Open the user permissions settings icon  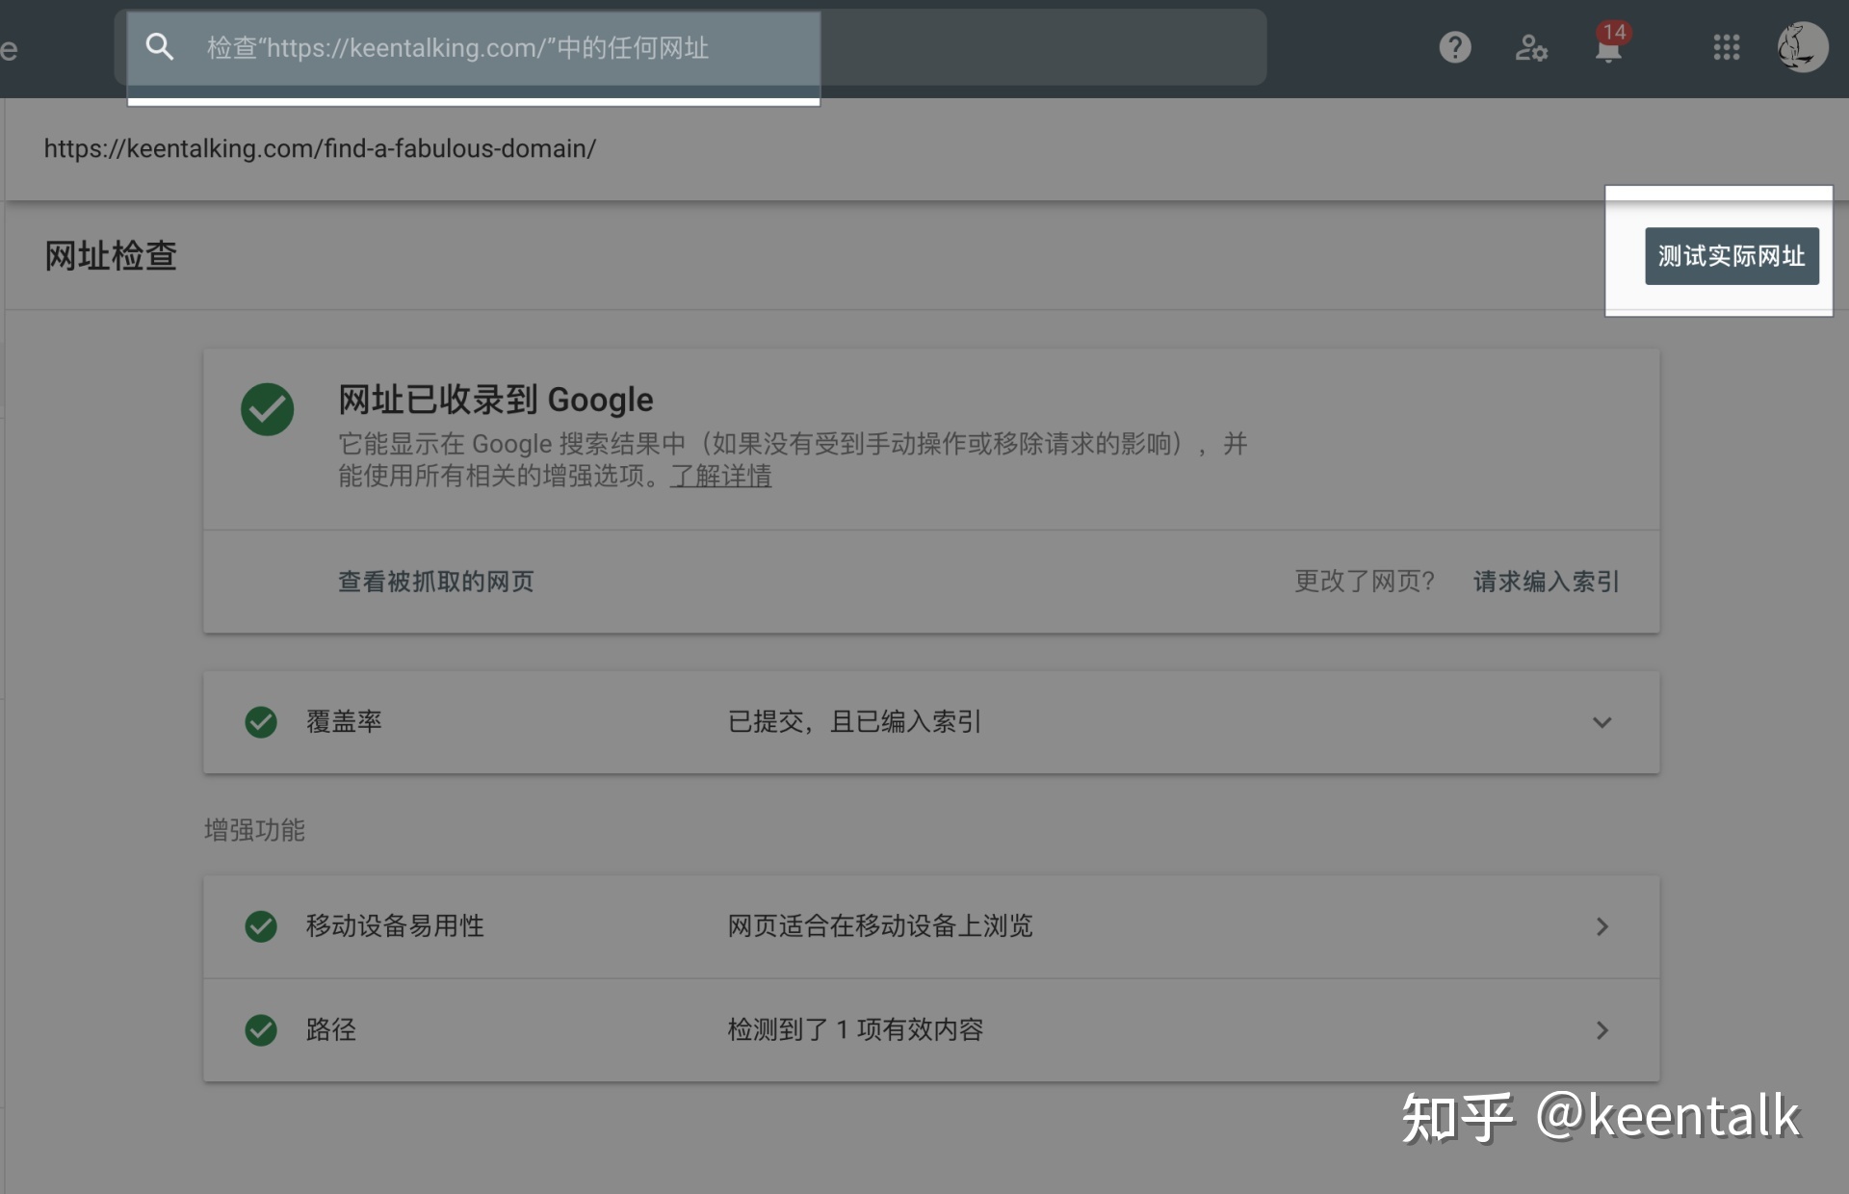(x=1531, y=49)
